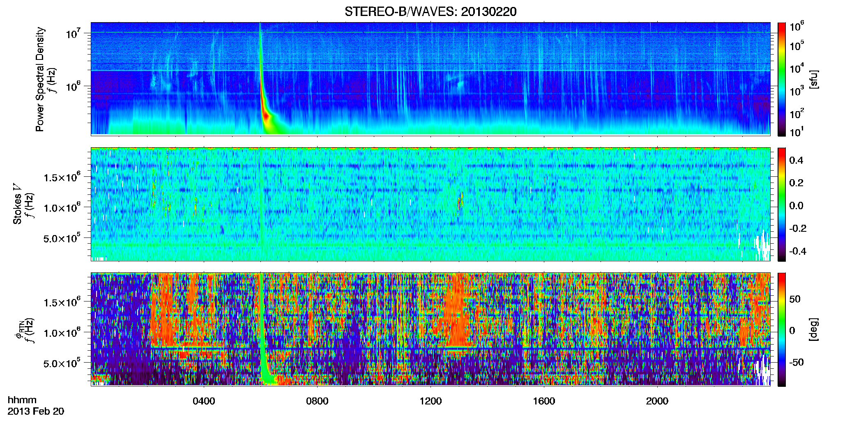Viewport: 861px width, 443px height.
Task: Click the 2000 time tick label
Action: point(657,401)
